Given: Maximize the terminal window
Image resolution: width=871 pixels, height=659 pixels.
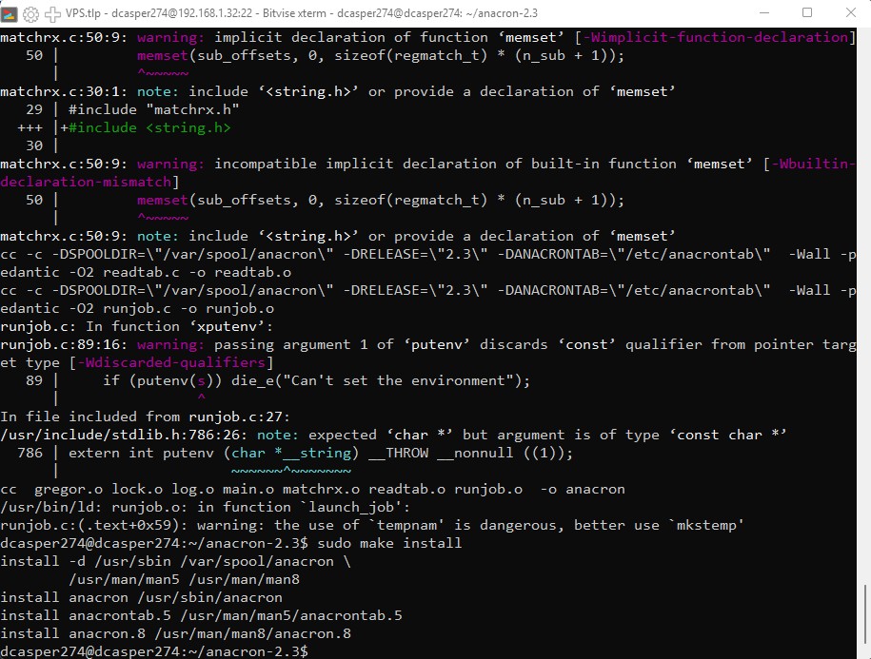Looking at the screenshot, I should click(807, 13).
